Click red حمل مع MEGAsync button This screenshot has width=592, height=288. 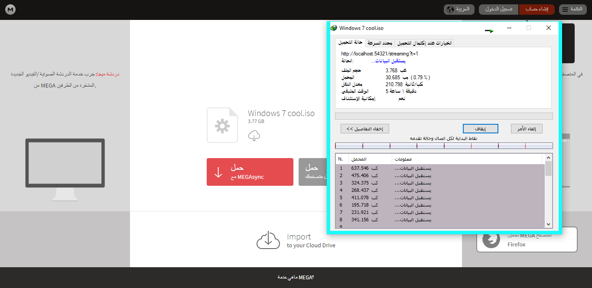(x=250, y=172)
